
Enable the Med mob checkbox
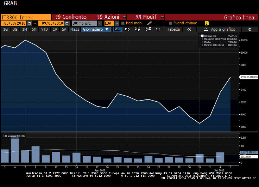point(123,23)
